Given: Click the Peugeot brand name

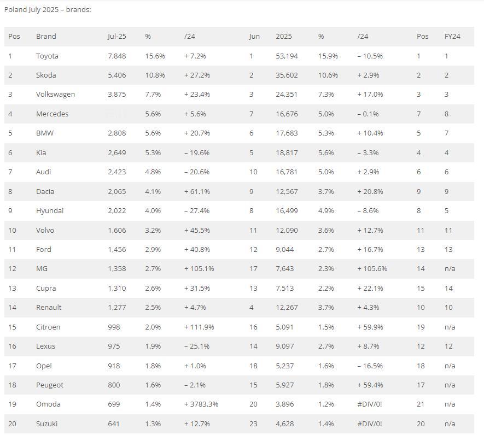Looking at the screenshot, I should 49,385.
